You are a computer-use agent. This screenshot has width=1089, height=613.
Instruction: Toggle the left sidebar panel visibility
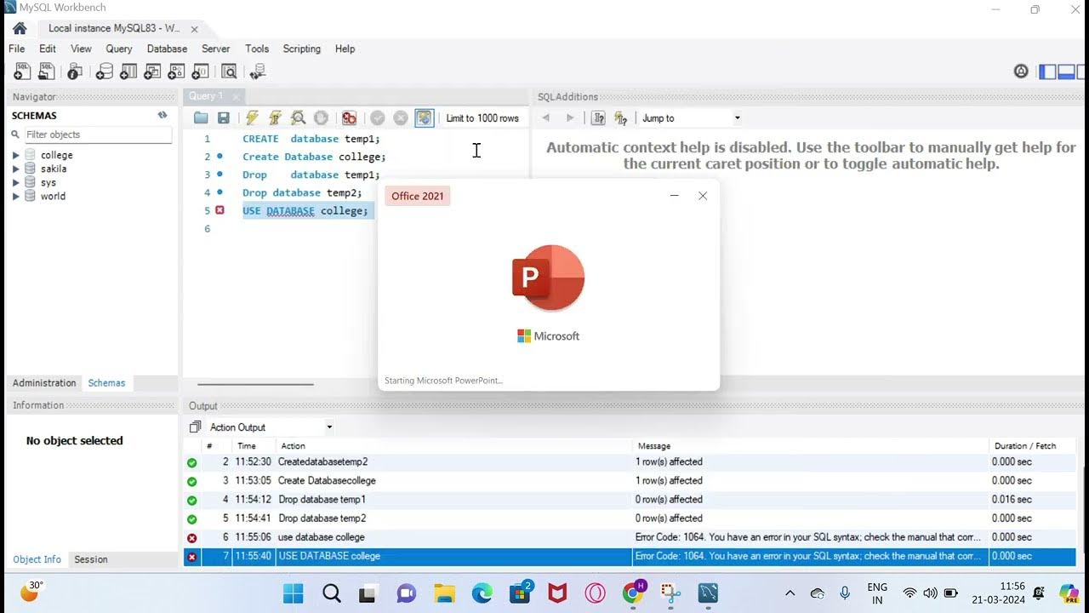[1047, 72]
